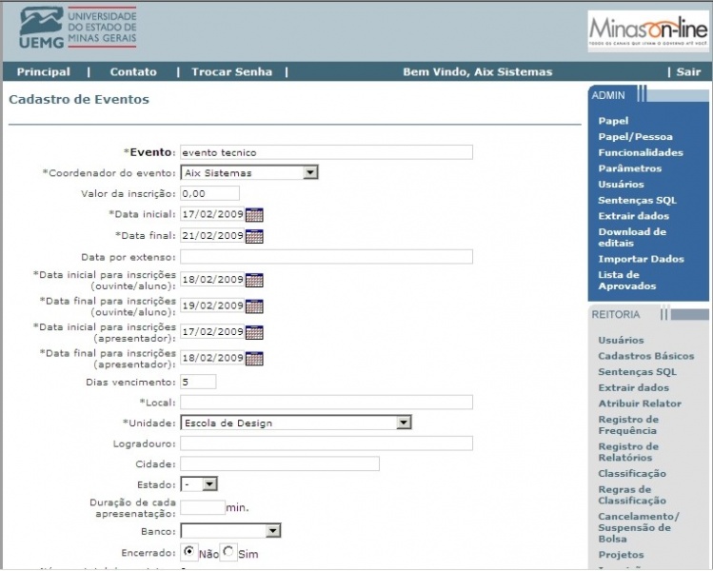Open Funcionalidades link
The image size is (713, 571).
click(641, 152)
